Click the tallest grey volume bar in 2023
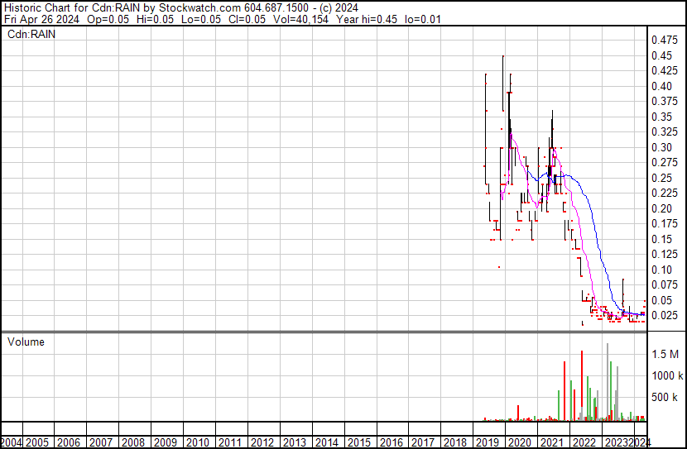This screenshot has height=449, width=687. tap(608, 382)
